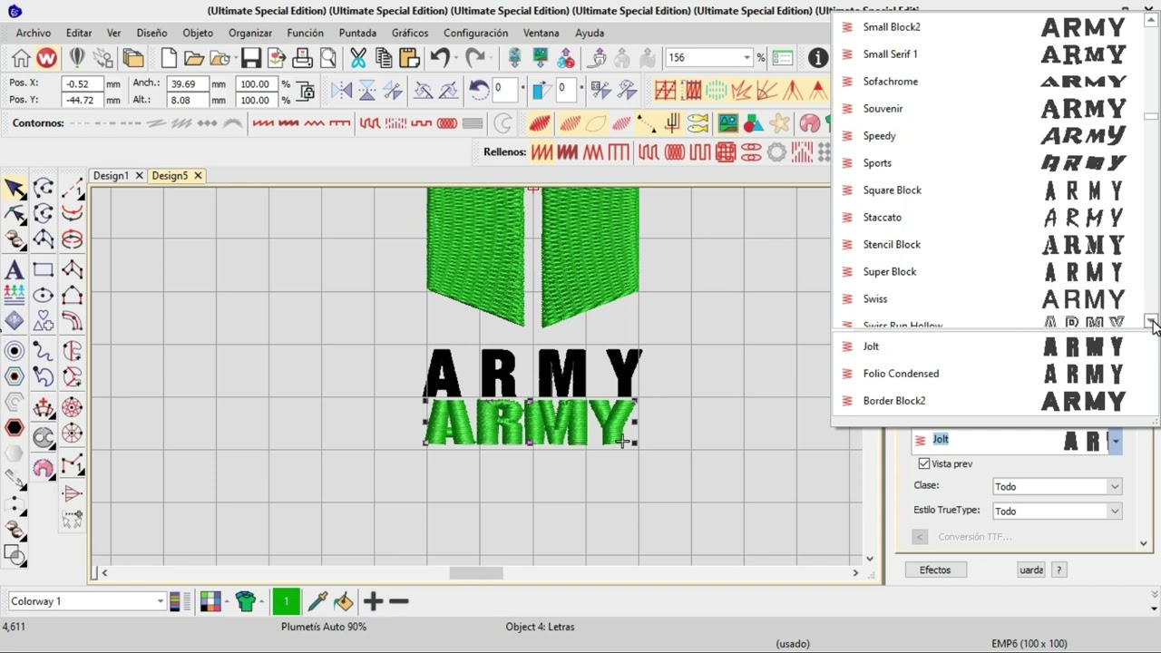Click the Wilcom red W logo button
This screenshot has width=1161, height=653.
point(46,59)
